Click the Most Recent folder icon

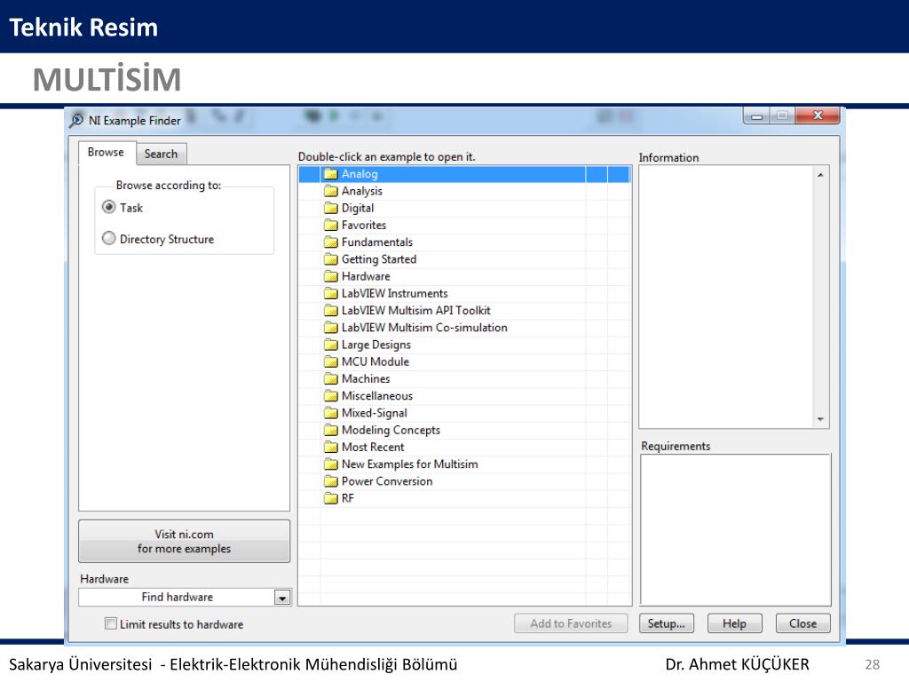click(331, 448)
